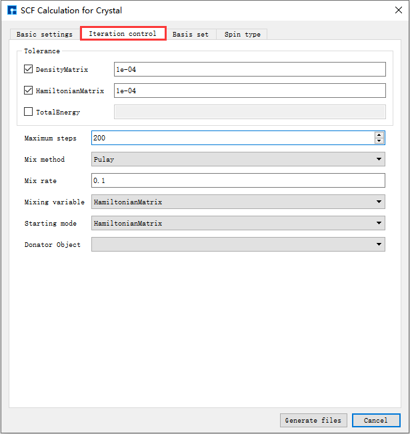This screenshot has width=410, height=434.
Task: Click the DensityMatrix tolerance value field
Action: tap(249, 69)
